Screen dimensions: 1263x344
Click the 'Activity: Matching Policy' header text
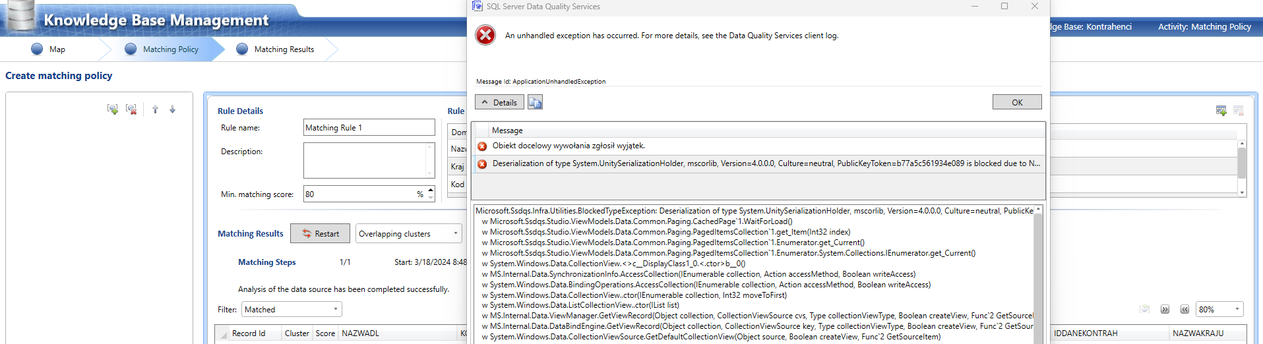[1204, 27]
